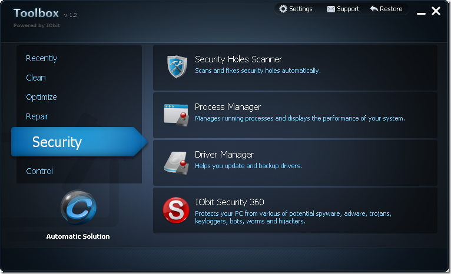This screenshot has height=274, width=451.
Task: Click the Toolbox title text
Action: click(36, 13)
